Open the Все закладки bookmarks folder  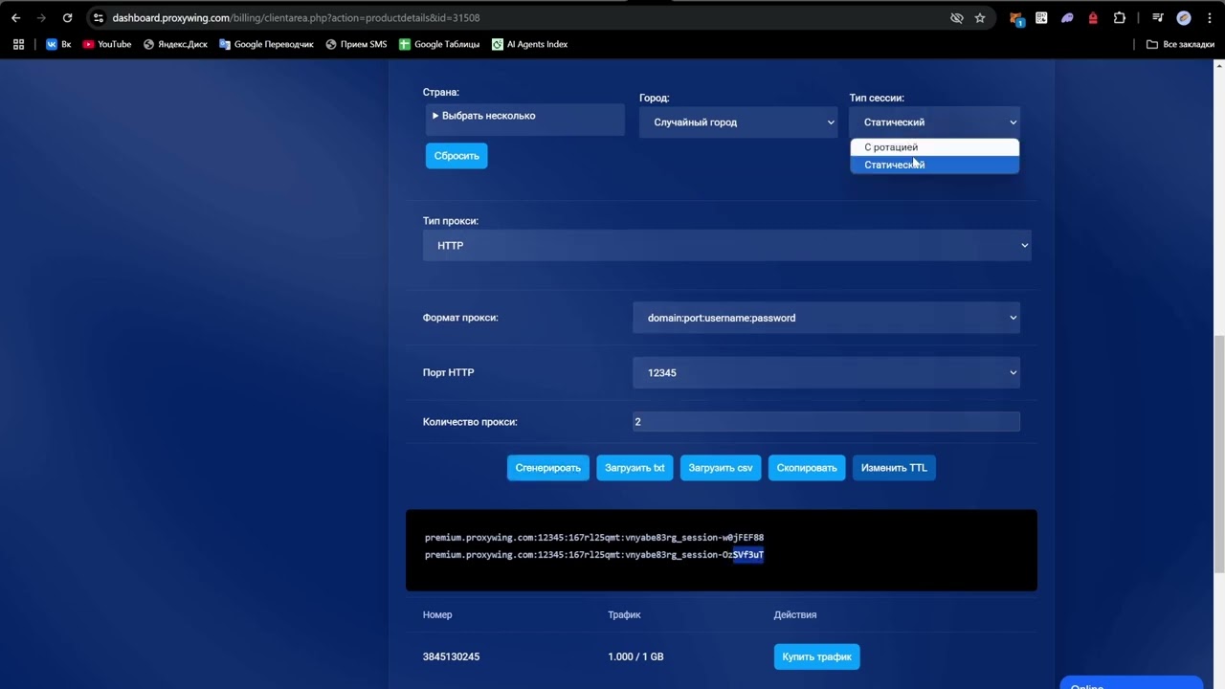(x=1181, y=44)
